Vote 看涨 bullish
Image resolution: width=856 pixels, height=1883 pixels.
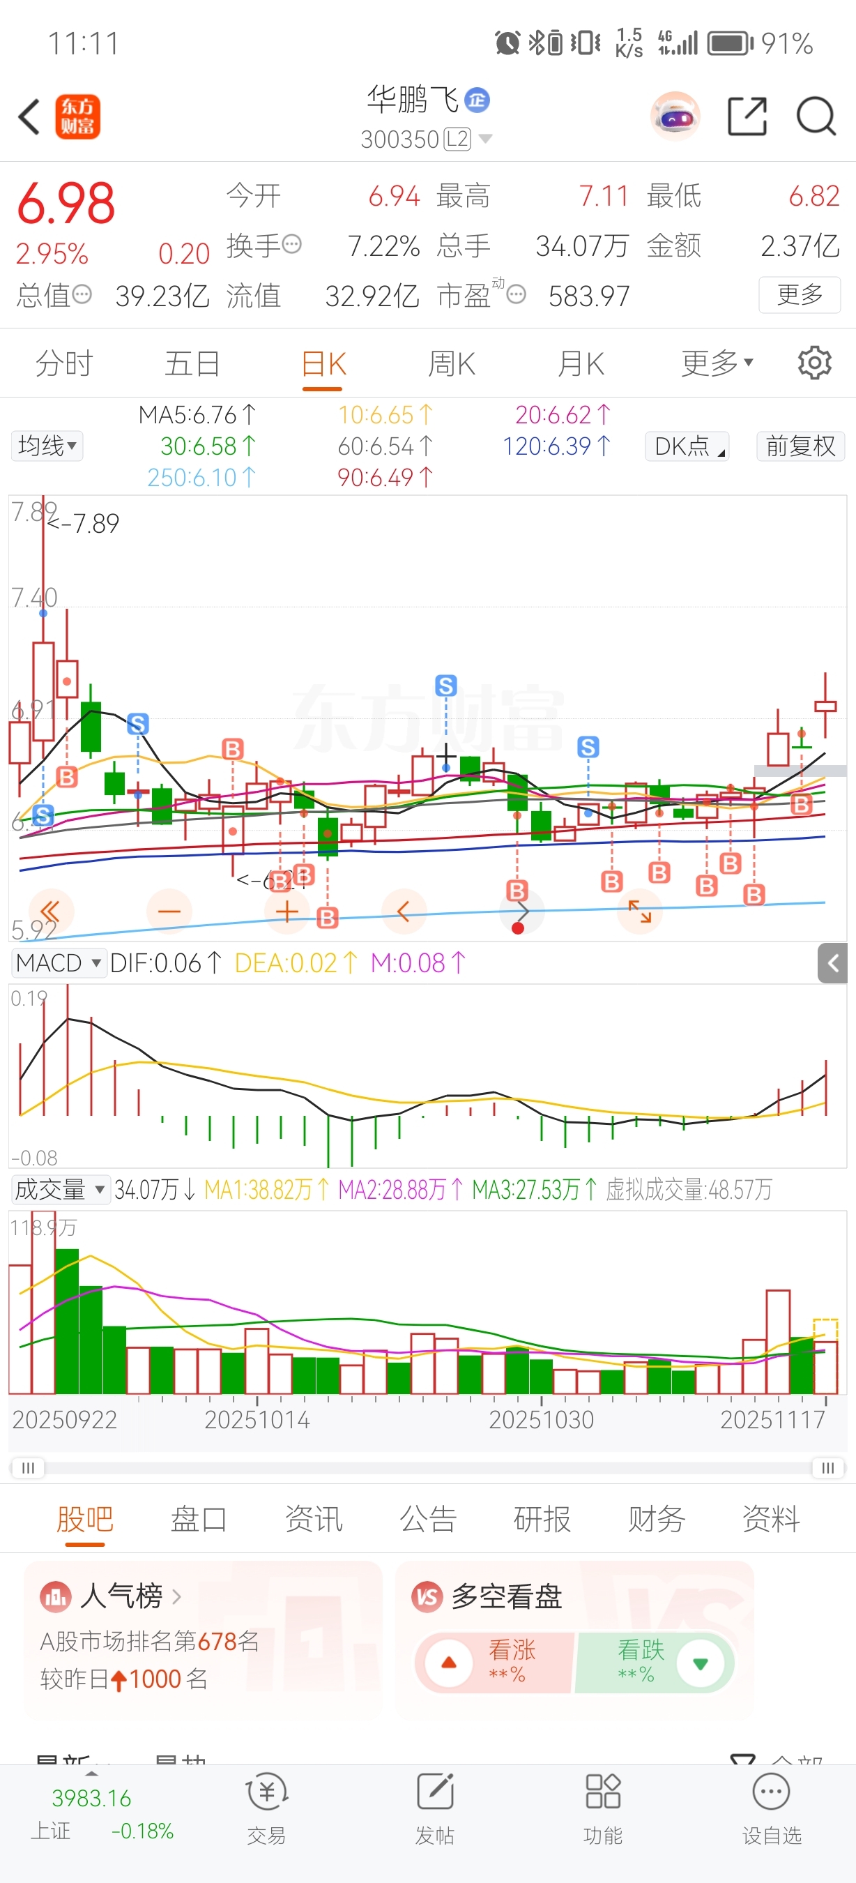coord(496,1663)
